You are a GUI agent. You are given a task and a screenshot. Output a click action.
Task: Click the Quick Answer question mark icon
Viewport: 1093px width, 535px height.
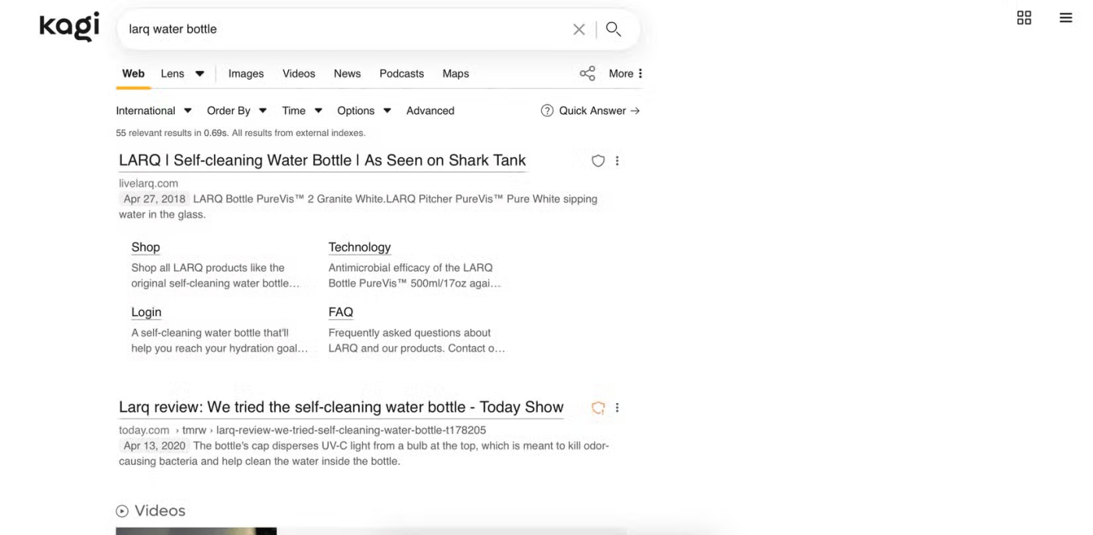pos(547,111)
